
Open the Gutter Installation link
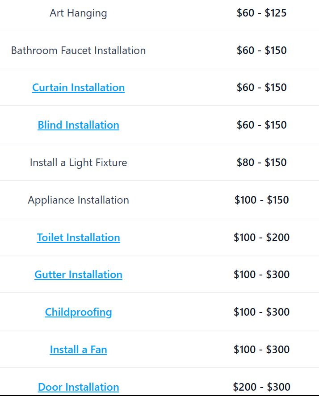(x=78, y=275)
